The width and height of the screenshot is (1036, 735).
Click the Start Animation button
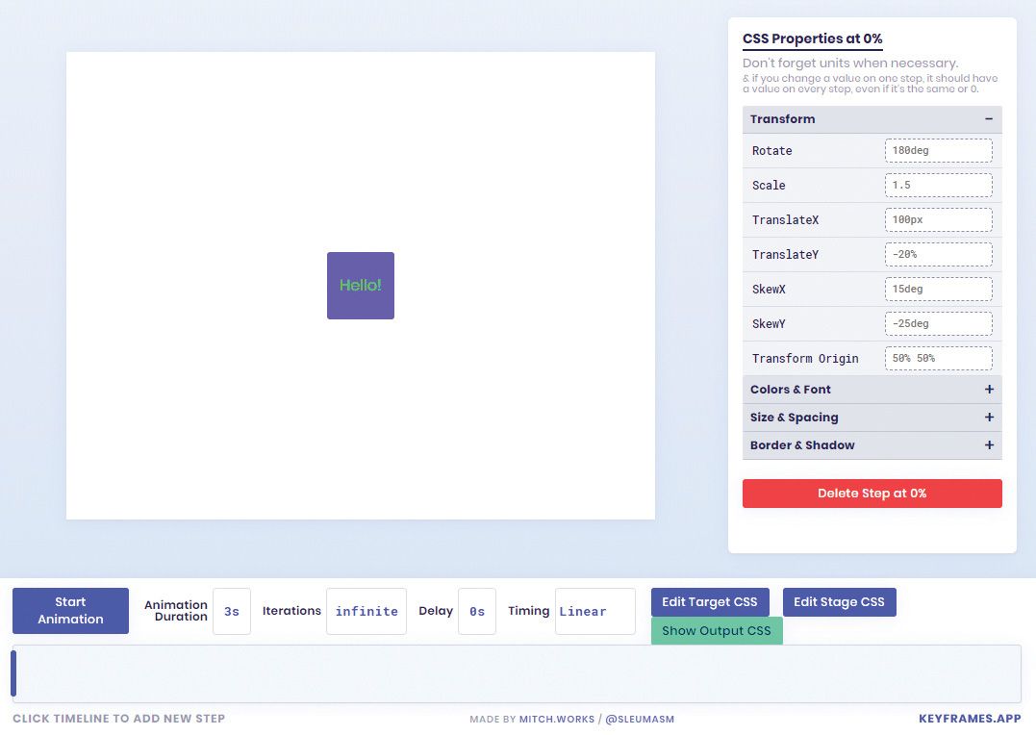[69, 610]
